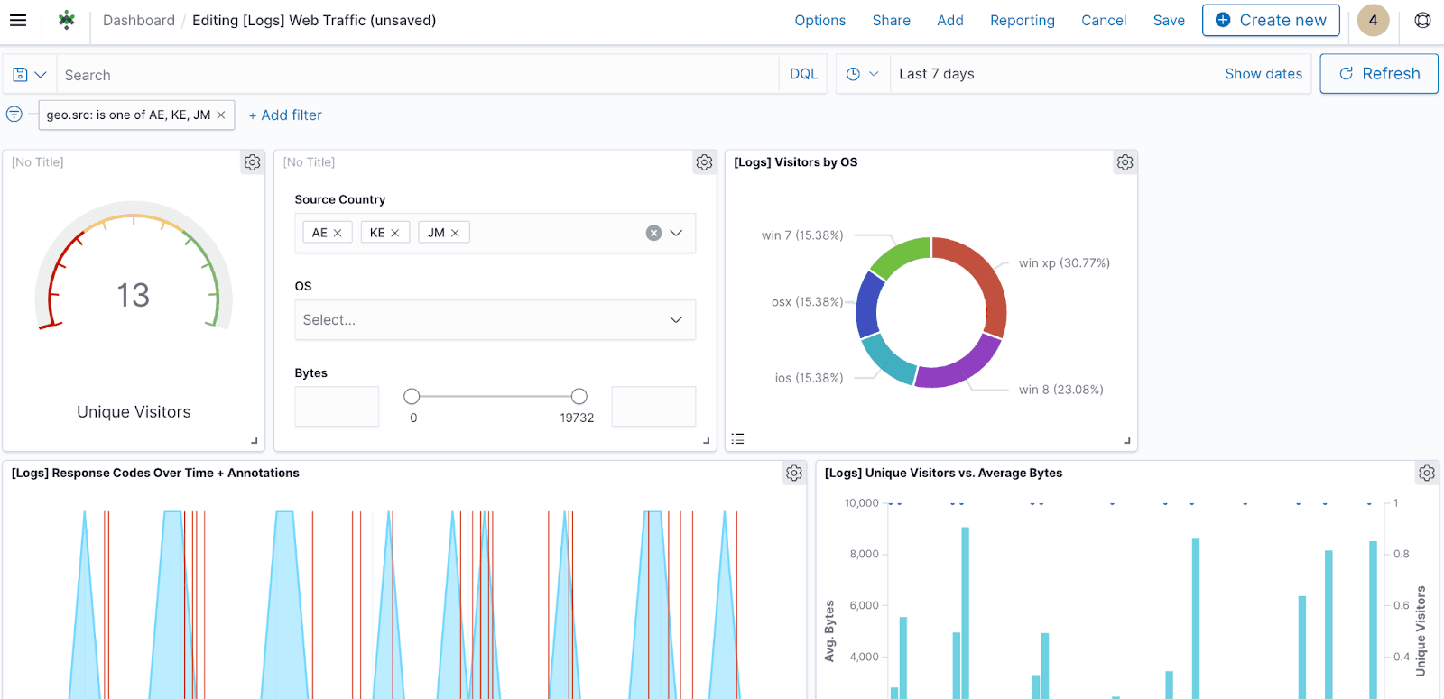Click the Refresh button

tap(1378, 74)
